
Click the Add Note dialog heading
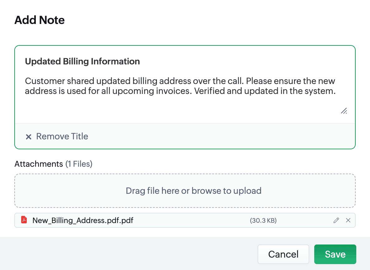click(40, 20)
